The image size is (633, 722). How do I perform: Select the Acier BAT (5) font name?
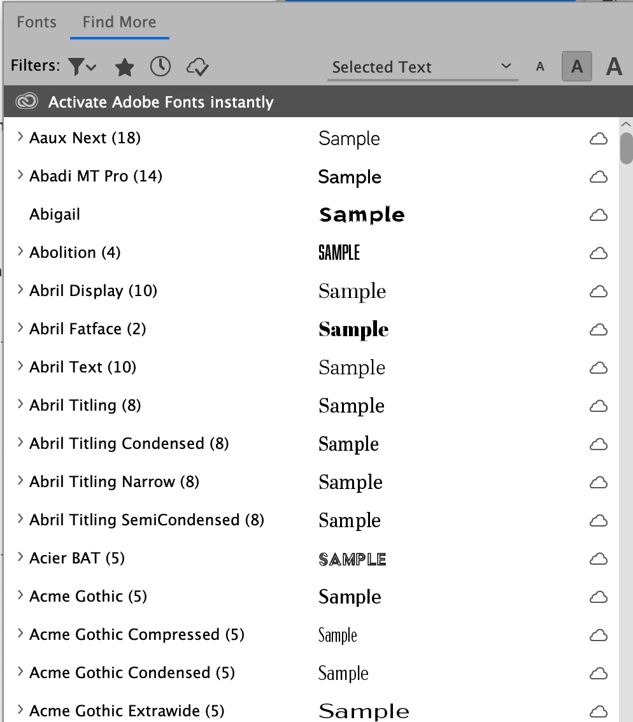[x=77, y=558]
